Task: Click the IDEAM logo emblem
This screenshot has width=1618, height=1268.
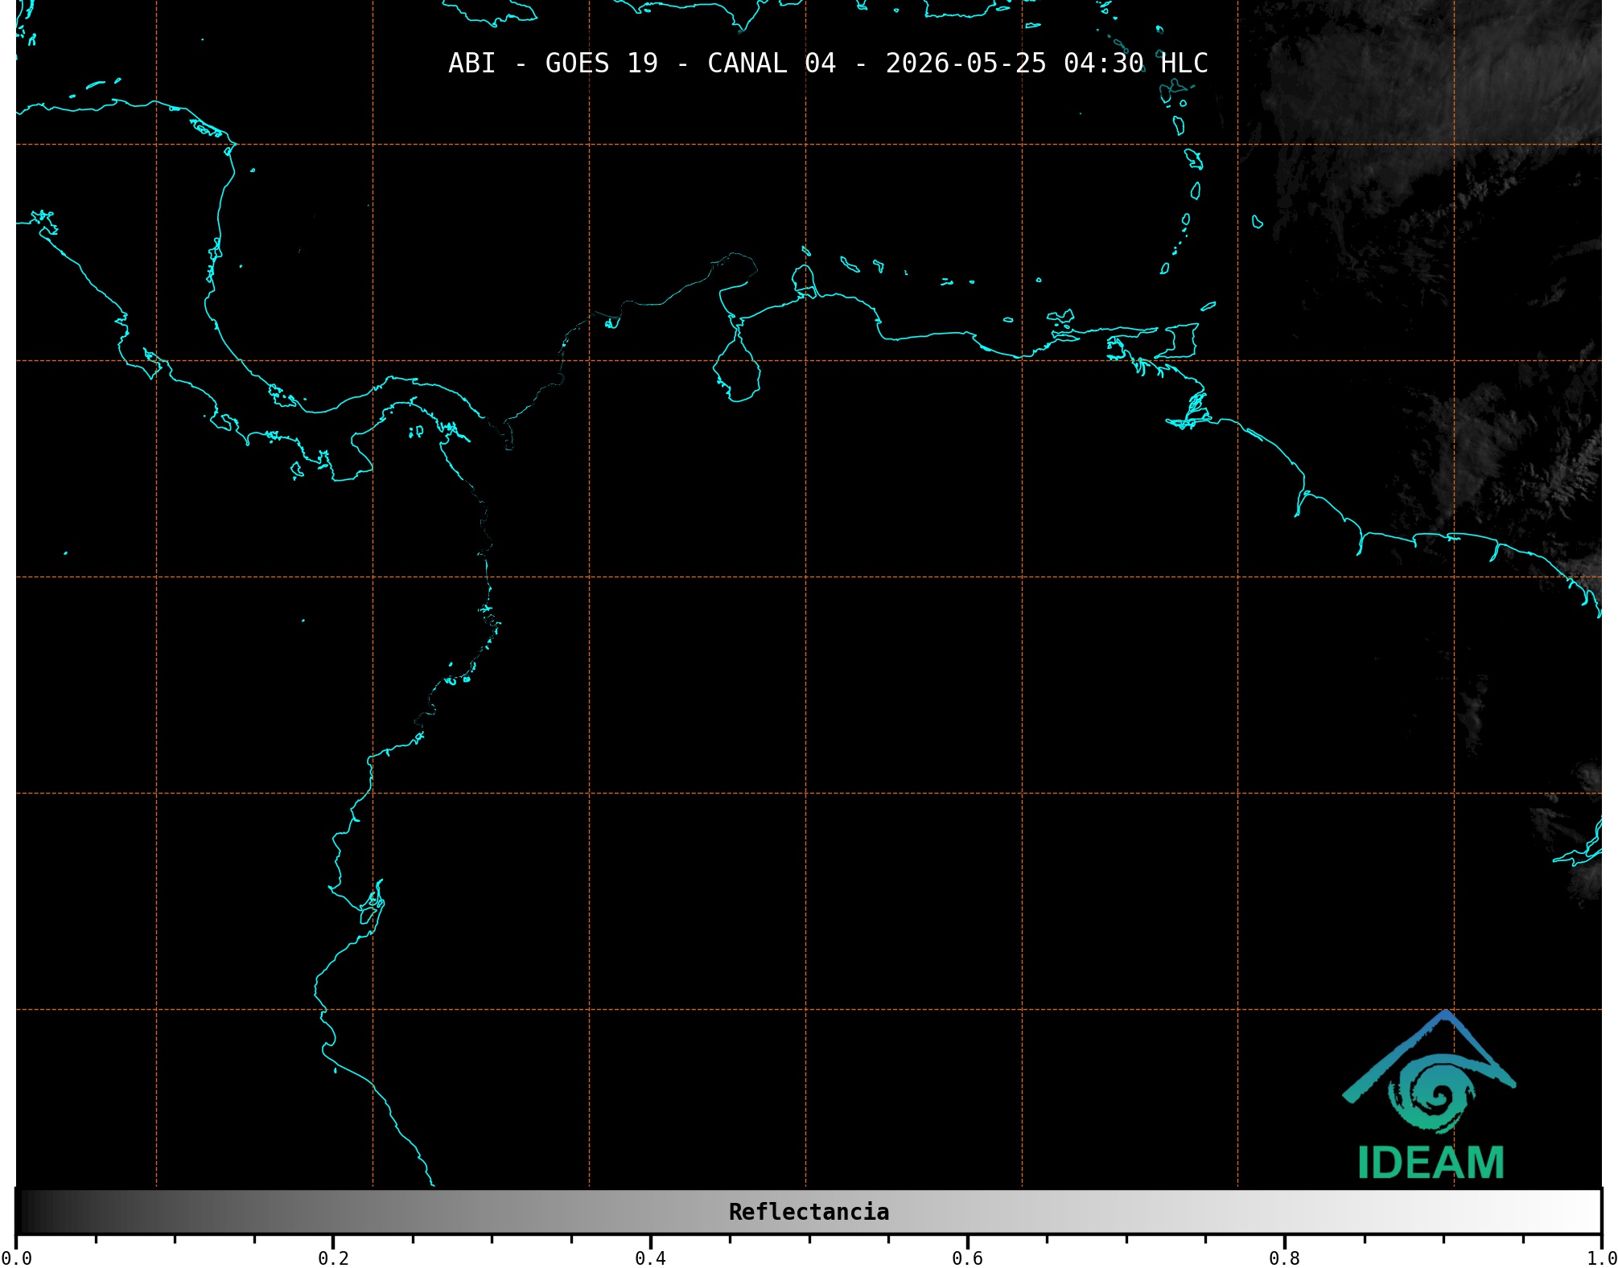Action: [1429, 1071]
